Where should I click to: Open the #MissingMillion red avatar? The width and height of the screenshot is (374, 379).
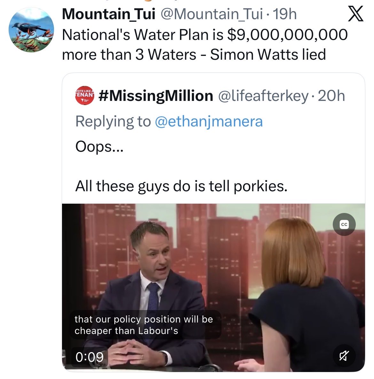tap(85, 95)
